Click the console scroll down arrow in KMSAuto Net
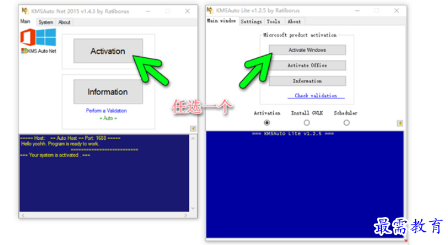This screenshot has width=448, height=245. (x=193, y=208)
